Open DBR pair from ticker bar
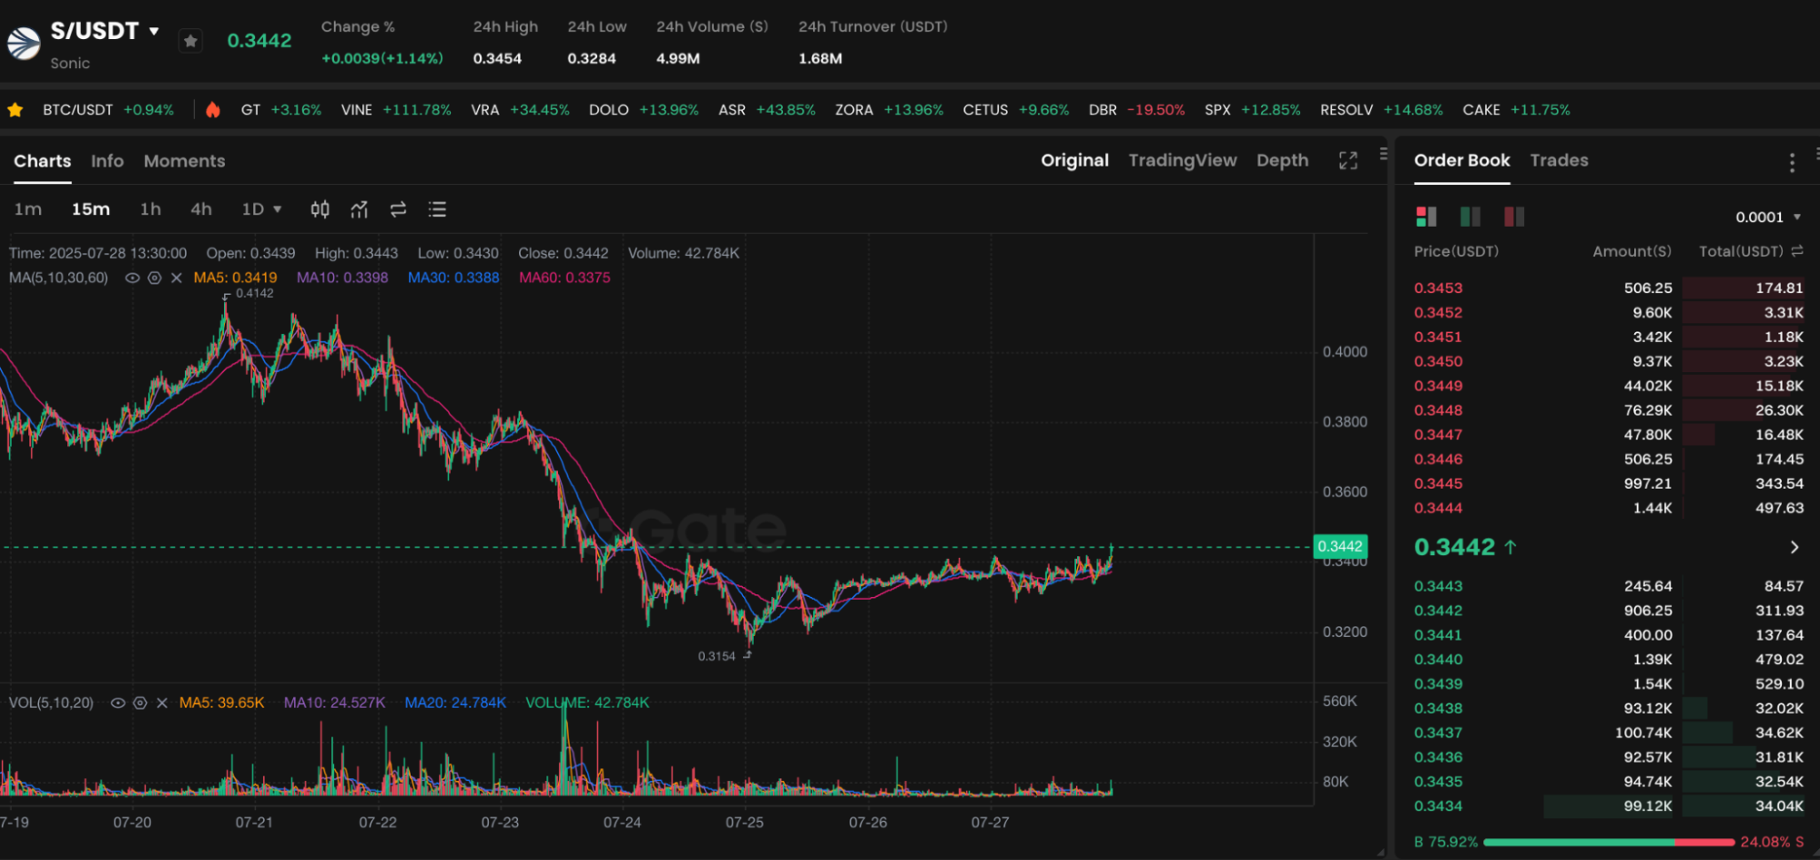Image resolution: width=1820 pixels, height=860 pixels. pos(1136,110)
